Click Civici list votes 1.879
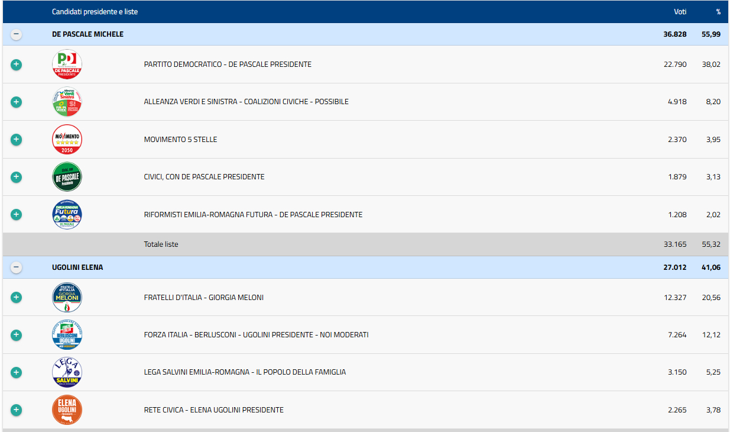The width and height of the screenshot is (730, 432). (677, 177)
